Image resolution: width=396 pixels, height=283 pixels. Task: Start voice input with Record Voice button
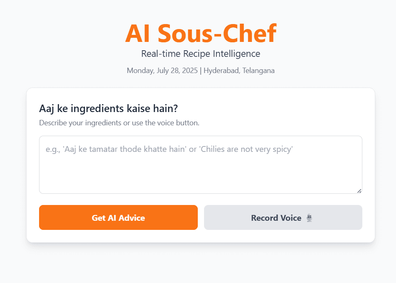(x=283, y=217)
